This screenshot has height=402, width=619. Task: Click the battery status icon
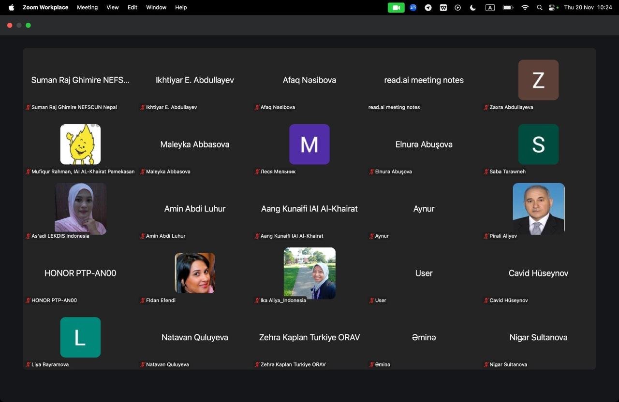[x=507, y=8]
